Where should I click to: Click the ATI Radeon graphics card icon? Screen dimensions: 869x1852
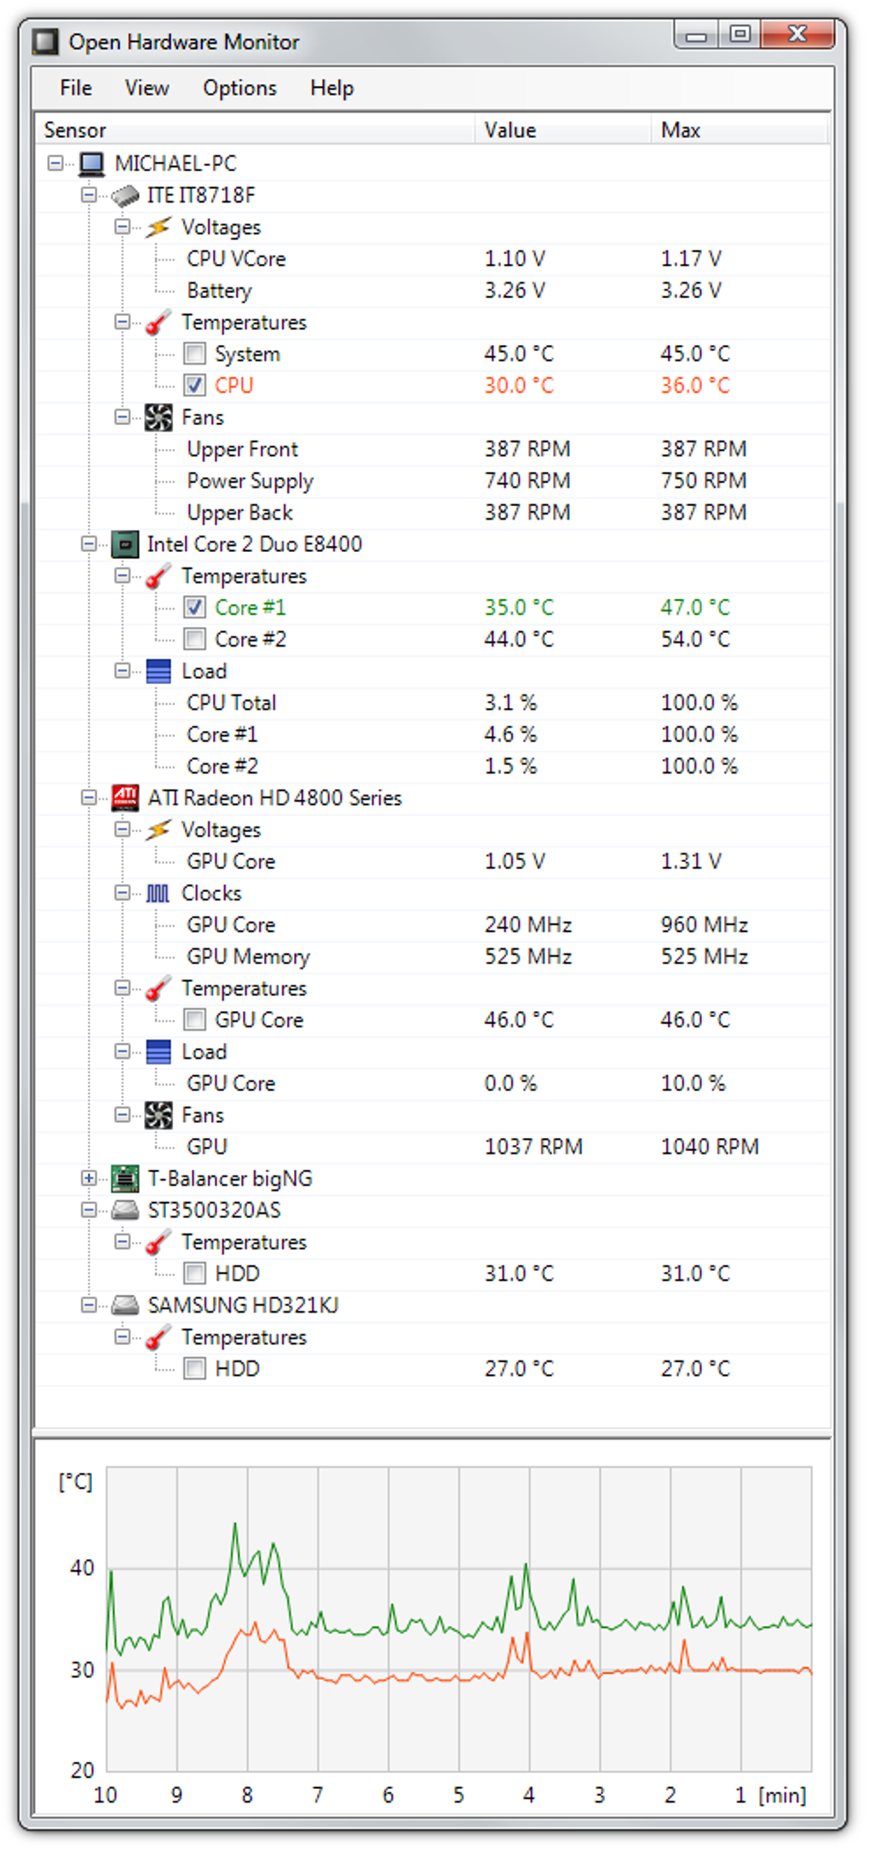click(x=125, y=797)
